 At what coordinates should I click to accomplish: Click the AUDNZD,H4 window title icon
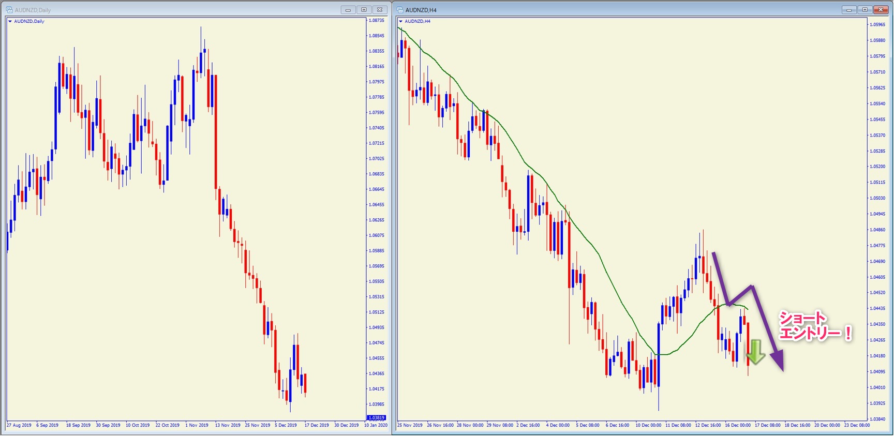[400, 10]
